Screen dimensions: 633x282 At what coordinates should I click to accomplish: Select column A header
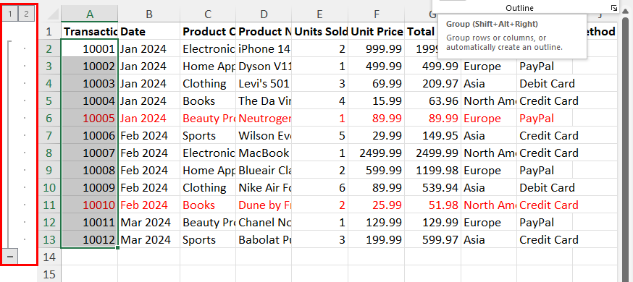point(90,14)
